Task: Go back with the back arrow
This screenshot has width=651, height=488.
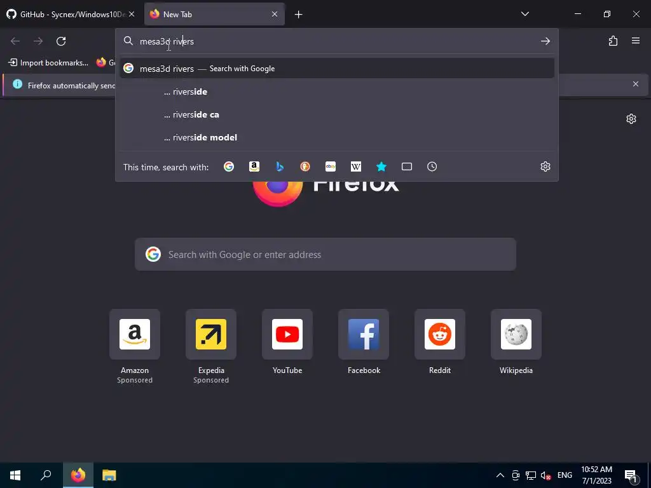Action: (15, 41)
